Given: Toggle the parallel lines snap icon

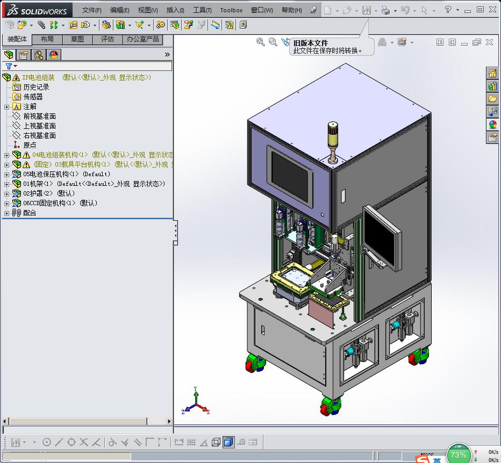Looking at the screenshot, I should (x=138, y=442).
